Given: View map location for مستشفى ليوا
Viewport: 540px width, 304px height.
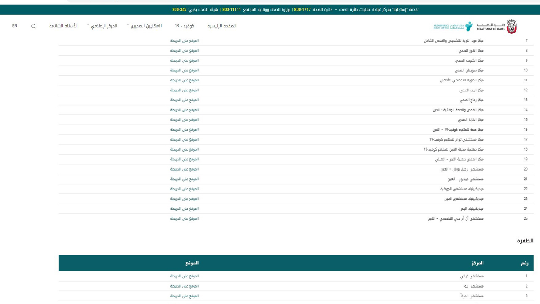Looking at the screenshot, I should coord(184,286).
